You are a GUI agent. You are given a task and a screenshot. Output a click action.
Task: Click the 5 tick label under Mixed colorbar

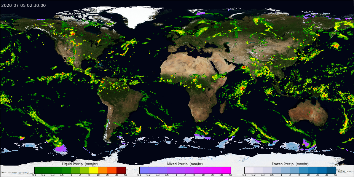point(194,175)
